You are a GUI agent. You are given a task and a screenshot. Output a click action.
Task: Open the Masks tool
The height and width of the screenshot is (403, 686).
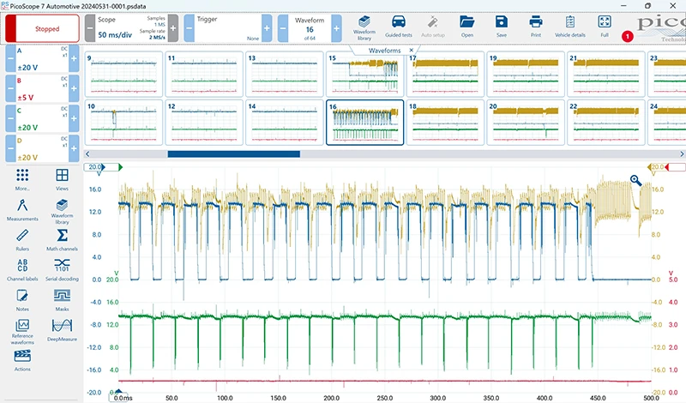pos(62,300)
